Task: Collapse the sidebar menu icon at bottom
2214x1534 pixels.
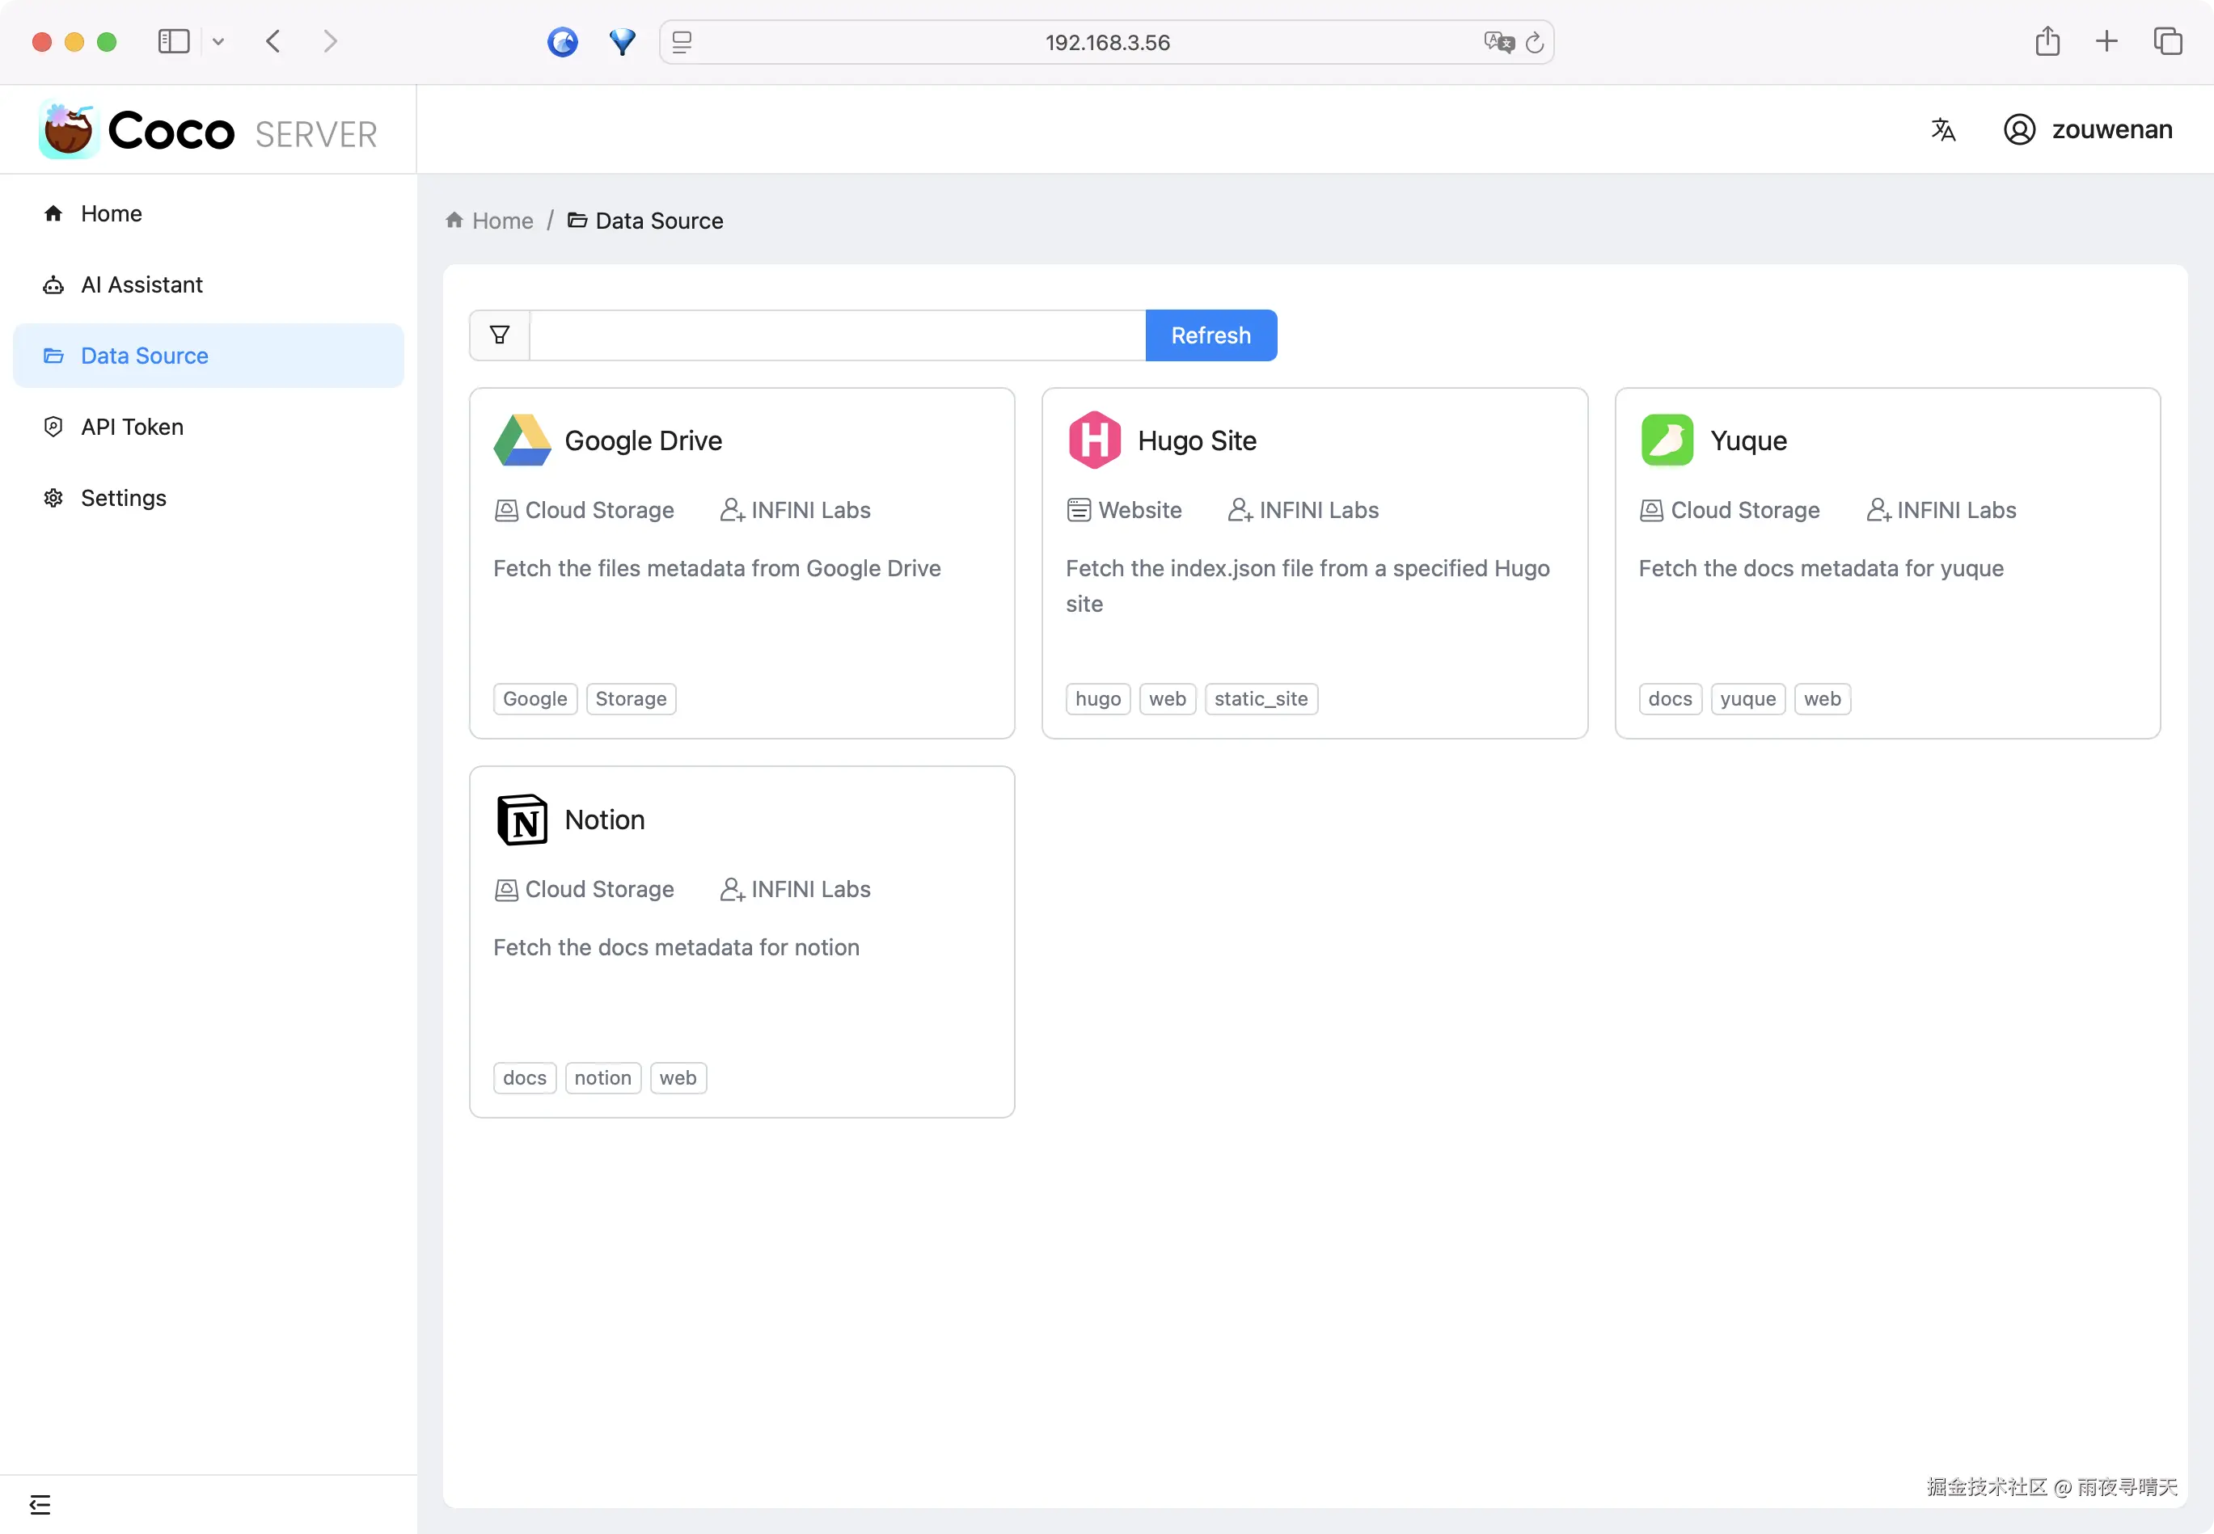Action: [40, 1504]
